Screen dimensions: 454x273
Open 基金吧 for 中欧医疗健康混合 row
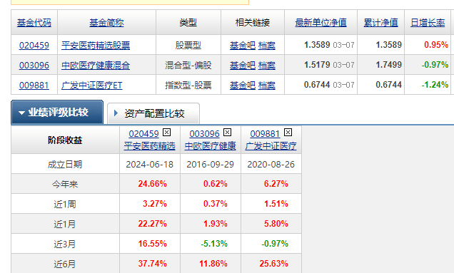pyautogui.click(x=242, y=66)
